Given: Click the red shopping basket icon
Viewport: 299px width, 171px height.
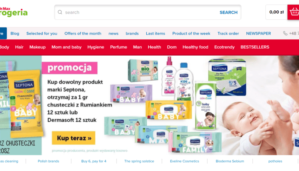Looking at the screenshot, I should click(293, 12).
